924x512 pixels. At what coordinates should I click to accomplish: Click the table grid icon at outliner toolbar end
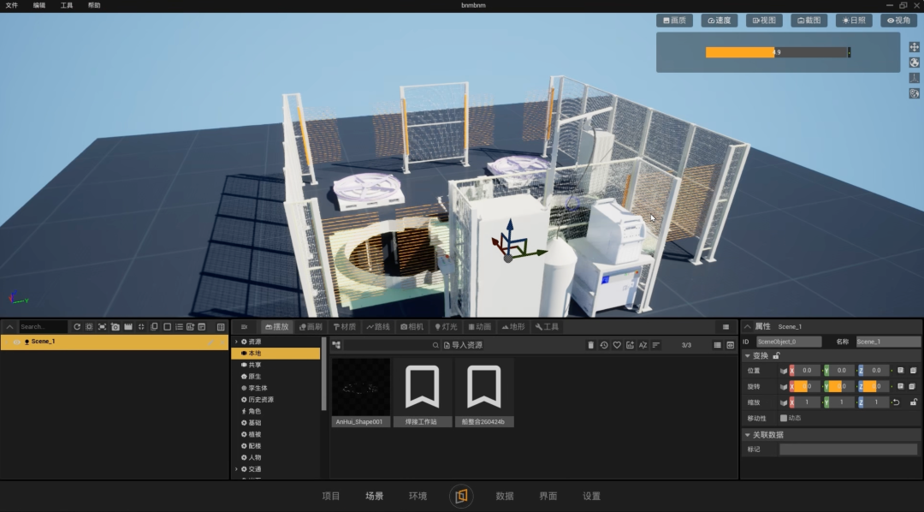pyautogui.click(x=221, y=327)
